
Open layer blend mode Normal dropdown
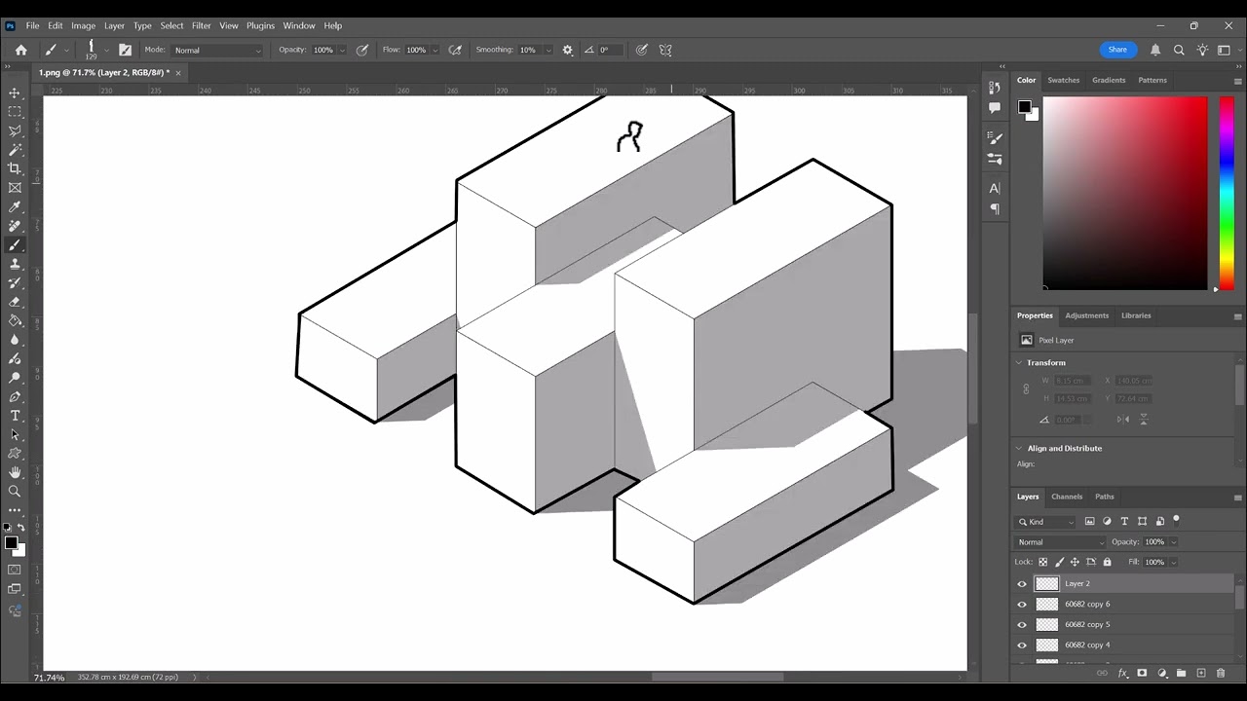[1061, 542]
